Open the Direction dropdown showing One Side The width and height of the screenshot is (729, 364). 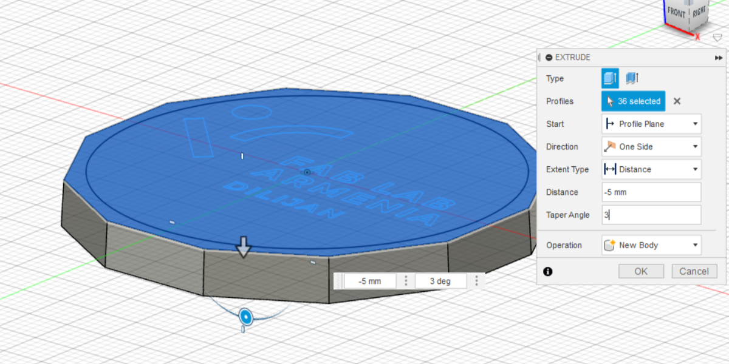651,147
